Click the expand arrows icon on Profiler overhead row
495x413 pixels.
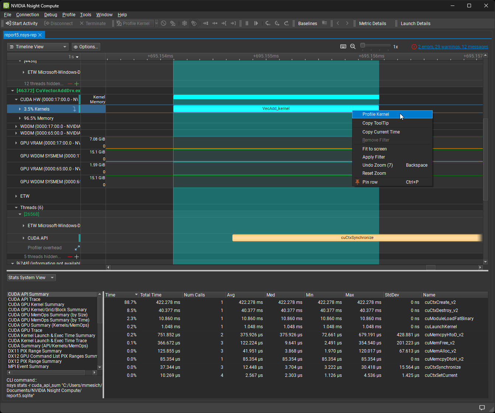tap(77, 248)
